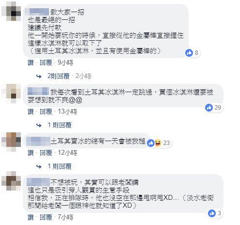Expand 1則回覆 under the 12小時 comment

[60, 166]
